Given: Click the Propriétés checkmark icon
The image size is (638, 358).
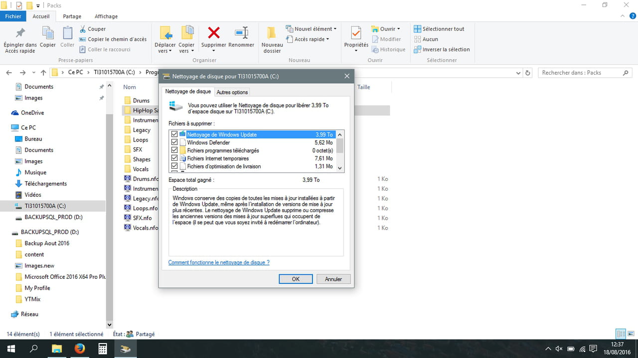Looking at the screenshot, I should point(356,33).
